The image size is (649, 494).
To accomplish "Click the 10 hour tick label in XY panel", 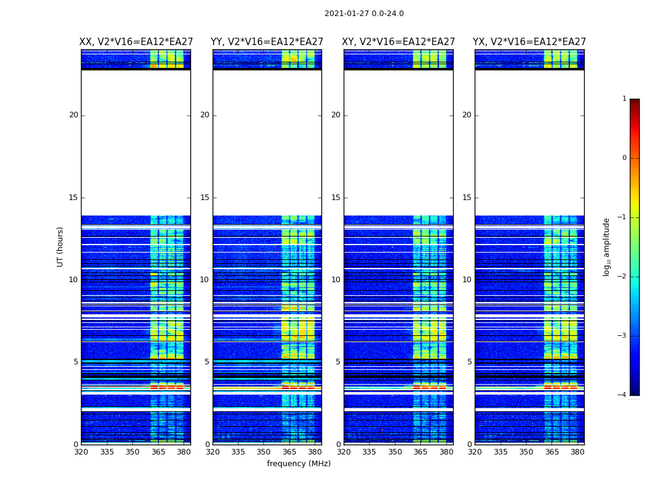I will tap(336, 280).
